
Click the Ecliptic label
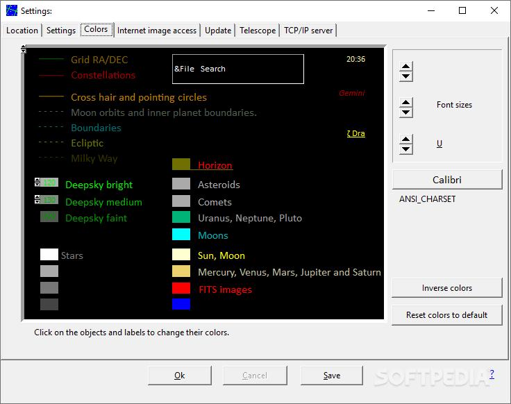[87, 144]
